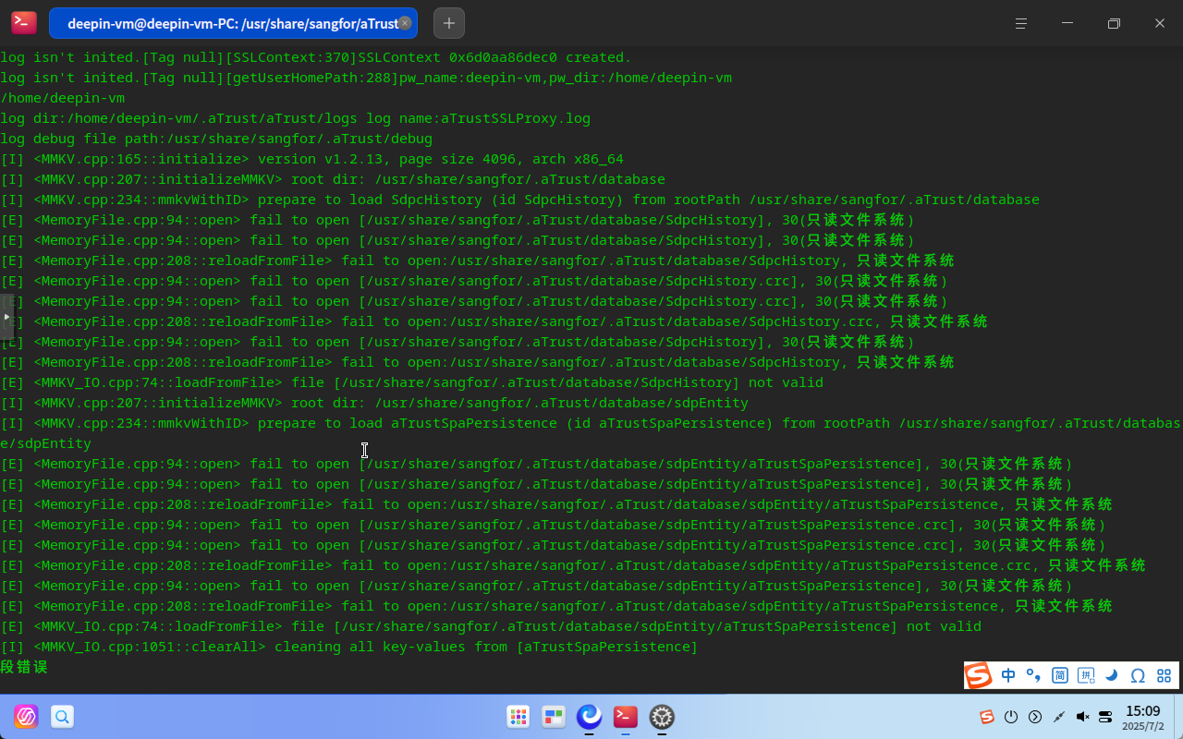Open the Sogou pinyin soft keyboard option
1183x739 pixels.
point(1086,675)
